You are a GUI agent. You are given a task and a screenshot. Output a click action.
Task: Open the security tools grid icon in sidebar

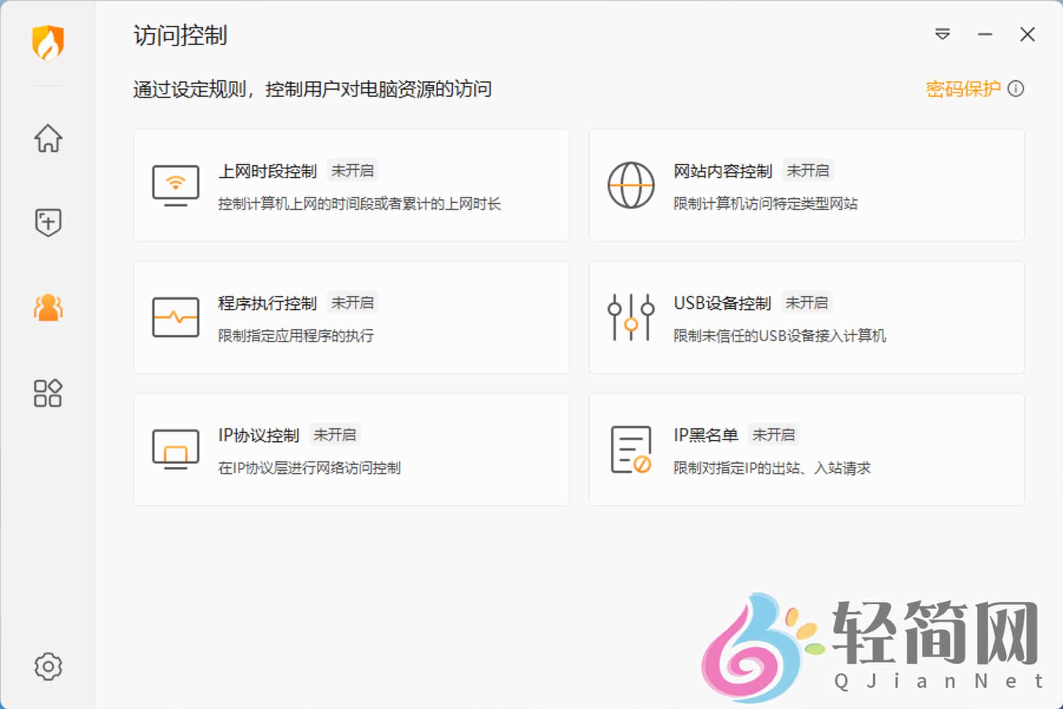(48, 392)
